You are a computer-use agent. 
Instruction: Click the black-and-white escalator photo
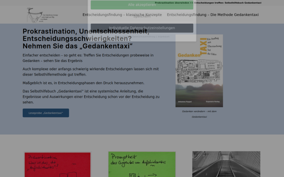click(226, 164)
